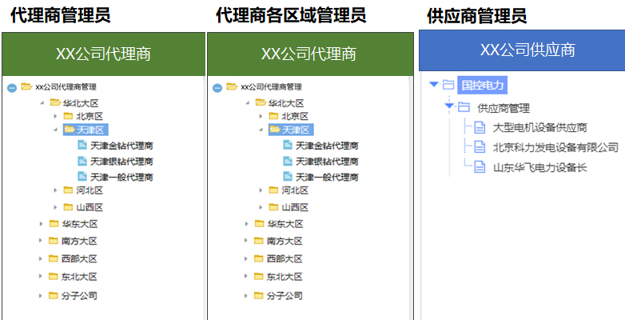Collapse 华北大区 in the left tree
This screenshot has height=320, width=625.
42,103
